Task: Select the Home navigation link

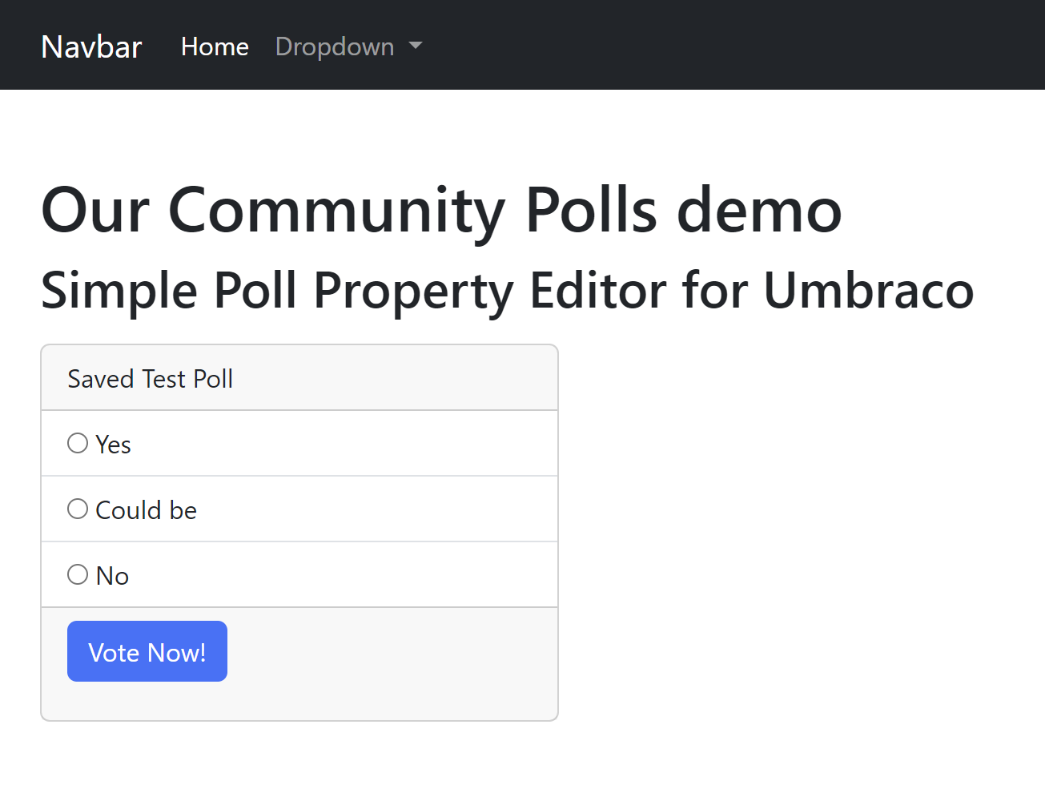Action: [x=215, y=46]
